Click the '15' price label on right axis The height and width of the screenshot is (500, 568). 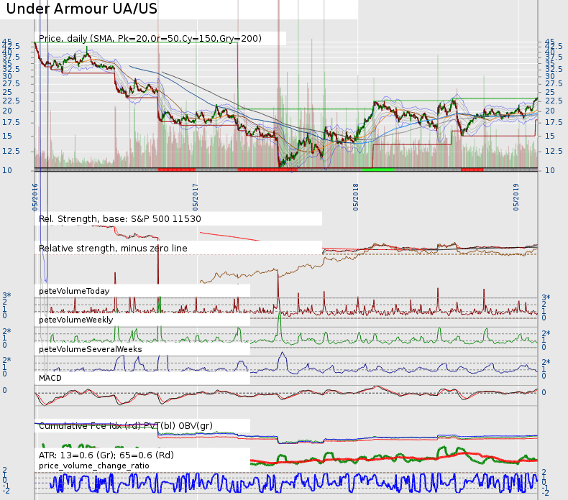coord(549,136)
